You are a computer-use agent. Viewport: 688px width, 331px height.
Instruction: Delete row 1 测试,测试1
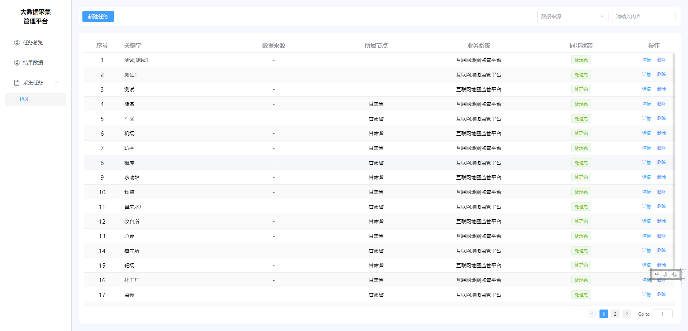point(661,60)
